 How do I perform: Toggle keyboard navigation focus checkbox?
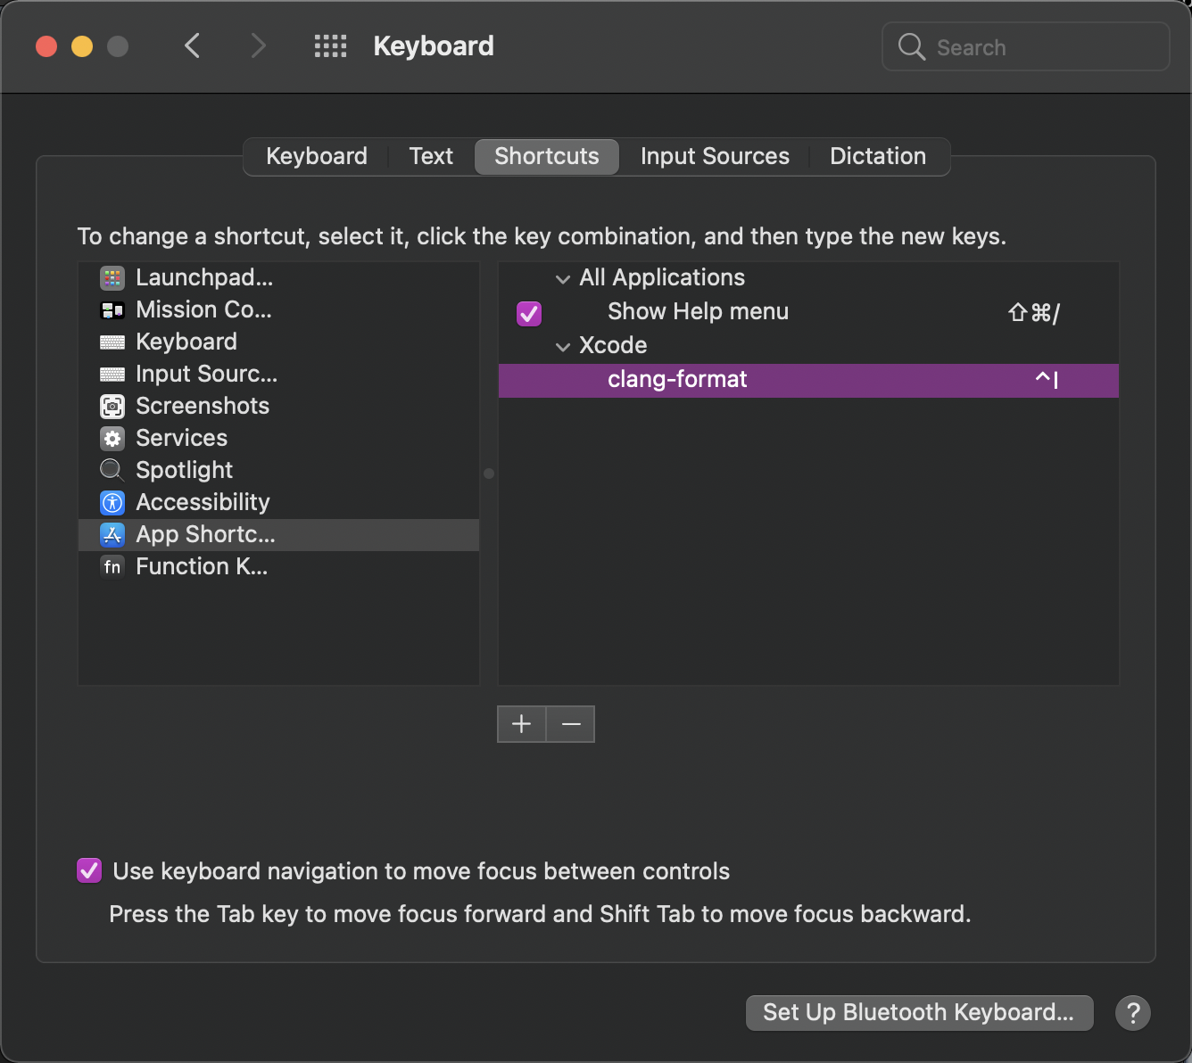point(89,871)
